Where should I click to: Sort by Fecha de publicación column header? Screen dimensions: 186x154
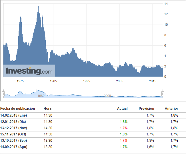(17, 109)
